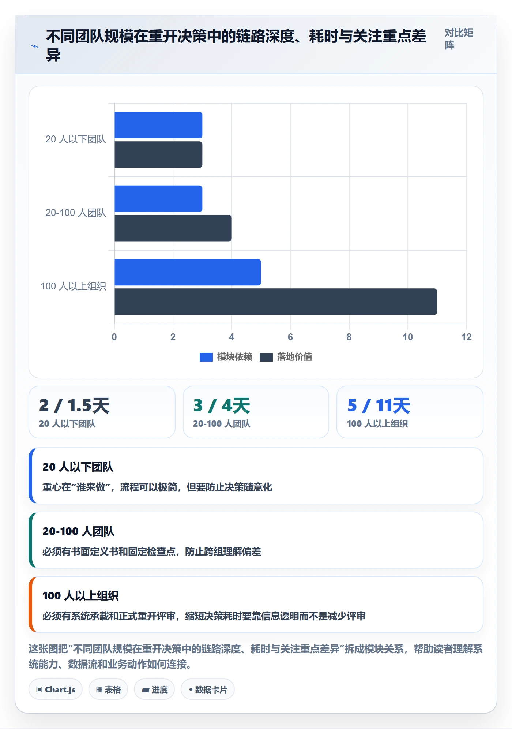This screenshot has height=729, width=512.
Task: Click the blue bar for 100 人以上组织
Action: click(x=188, y=272)
